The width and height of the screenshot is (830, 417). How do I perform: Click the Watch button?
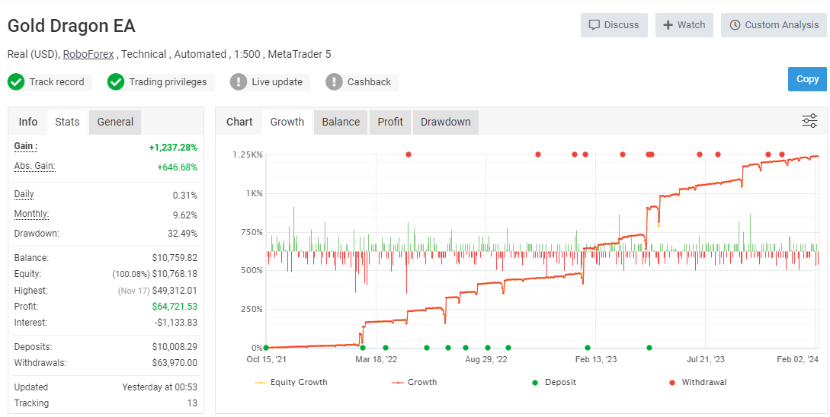tap(684, 25)
